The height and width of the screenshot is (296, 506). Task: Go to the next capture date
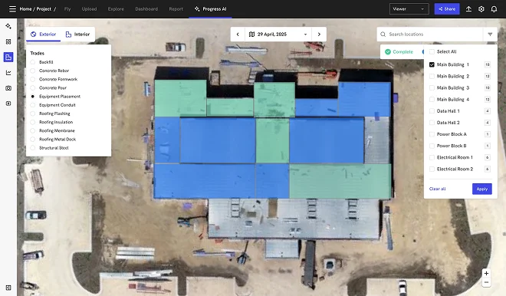tap(319, 35)
